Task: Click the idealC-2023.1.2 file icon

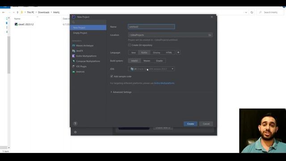Action: pos(16,24)
